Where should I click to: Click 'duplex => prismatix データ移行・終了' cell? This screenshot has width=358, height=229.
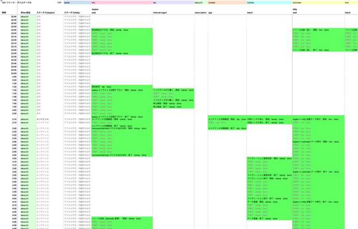tap(318, 172)
